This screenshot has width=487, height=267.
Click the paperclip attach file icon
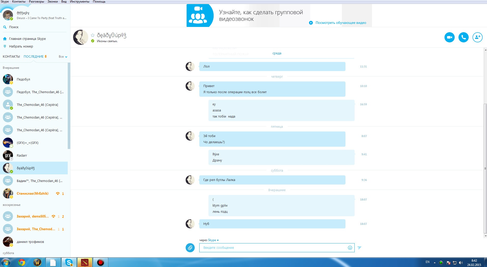(190, 247)
